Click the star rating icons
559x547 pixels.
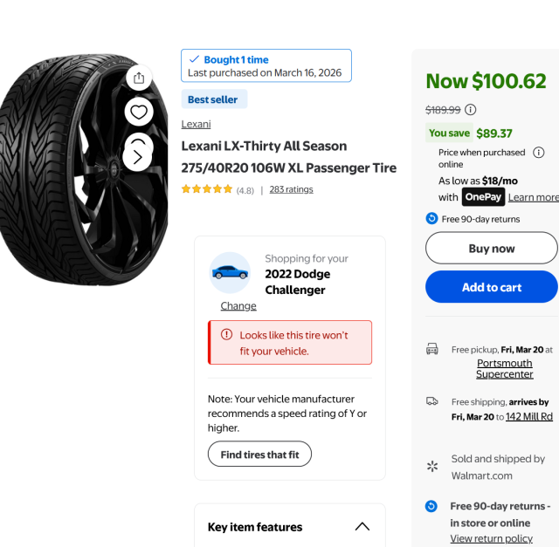[x=207, y=189]
